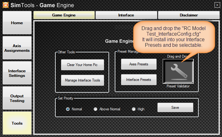The width and height of the screenshot is (222, 137).
Task: Click the Preset Validator wrench drop zone
Action: [178, 71]
